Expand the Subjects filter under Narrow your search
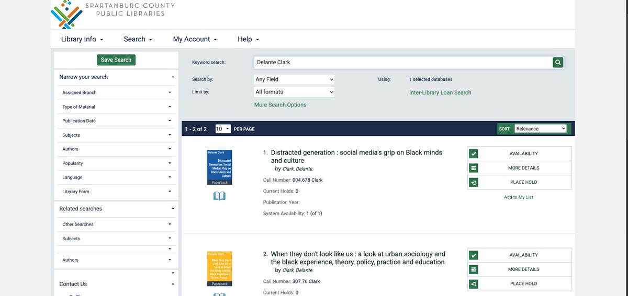This screenshot has height=296, width=628. pyautogui.click(x=116, y=135)
